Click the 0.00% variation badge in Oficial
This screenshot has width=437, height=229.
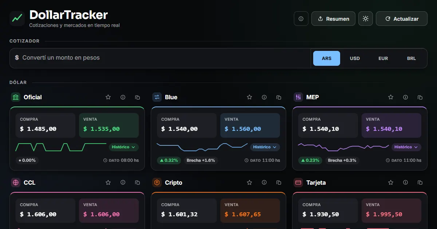[x=27, y=160]
